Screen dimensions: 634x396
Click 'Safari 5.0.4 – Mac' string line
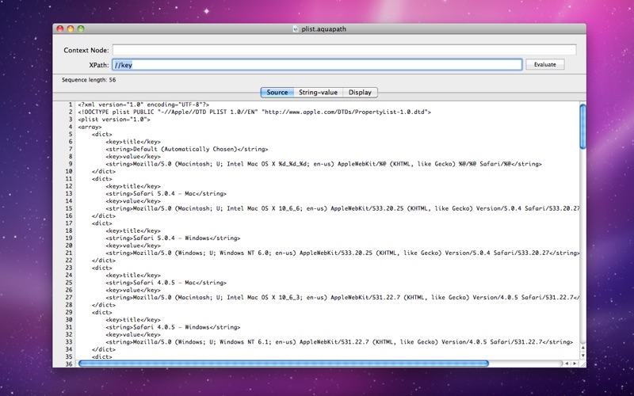[166, 193]
